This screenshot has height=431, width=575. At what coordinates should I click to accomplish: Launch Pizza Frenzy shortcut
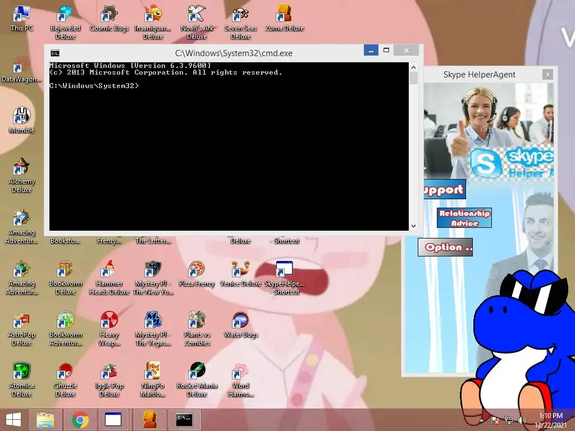coord(197,274)
